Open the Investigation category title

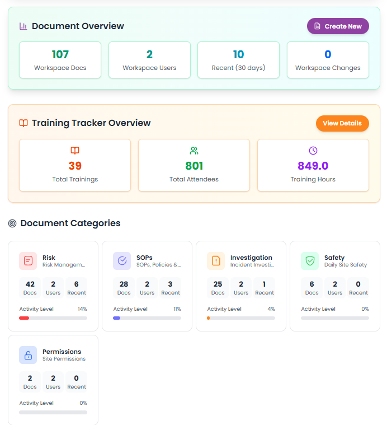pos(251,258)
